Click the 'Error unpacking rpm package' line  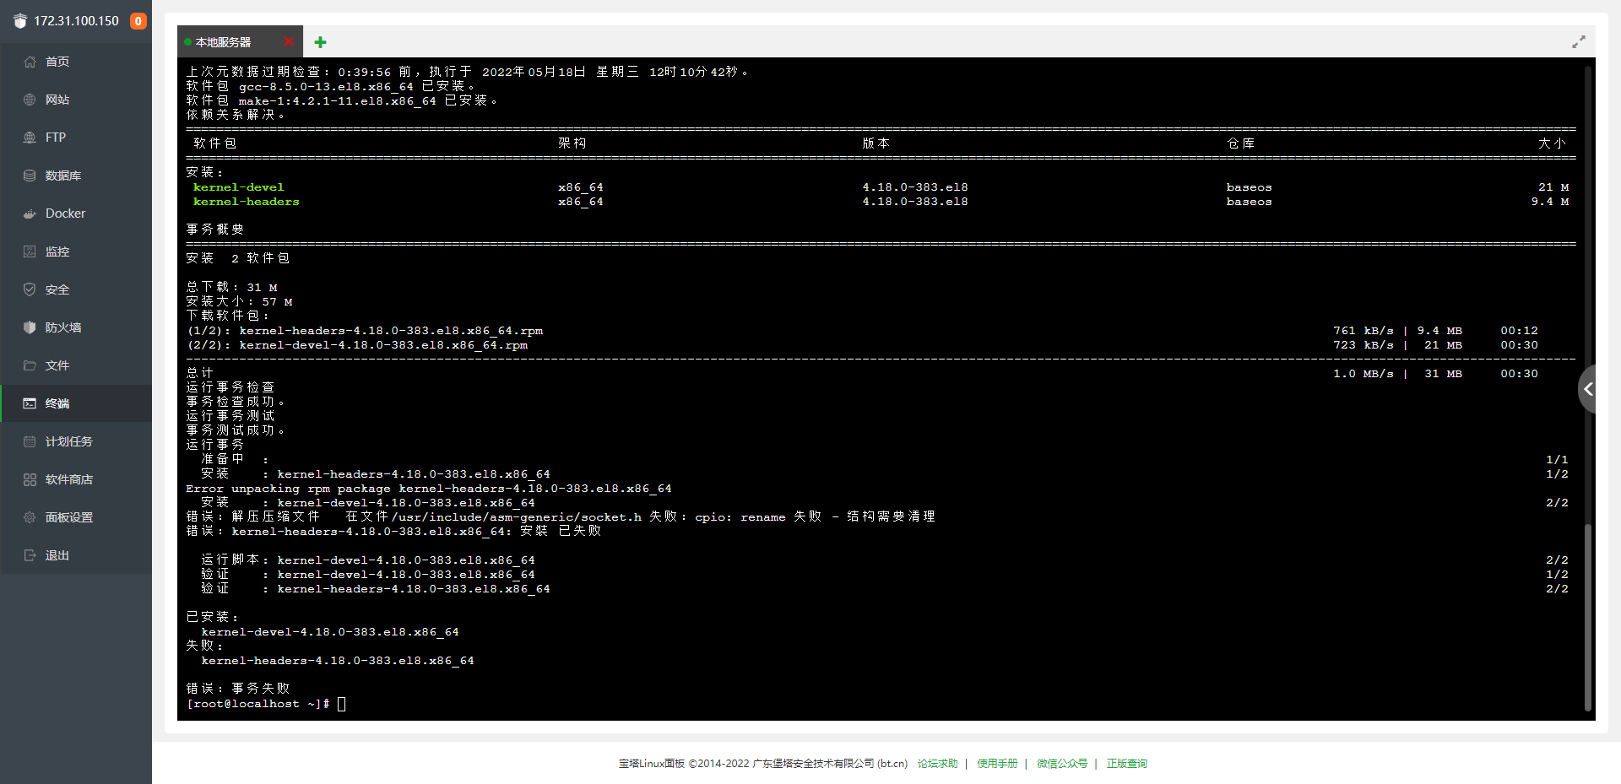pos(429,489)
